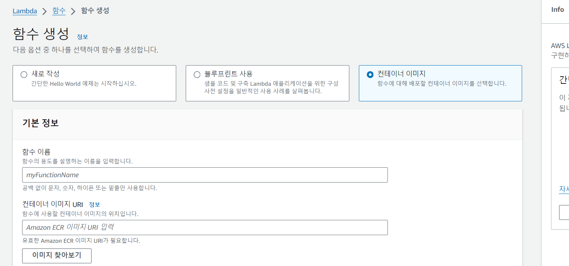Click the chevron after the Lambda breadcrumb
The height and width of the screenshot is (266, 569).
point(45,11)
